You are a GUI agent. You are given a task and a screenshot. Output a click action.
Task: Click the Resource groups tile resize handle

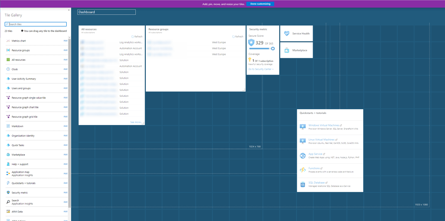[243, 90]
